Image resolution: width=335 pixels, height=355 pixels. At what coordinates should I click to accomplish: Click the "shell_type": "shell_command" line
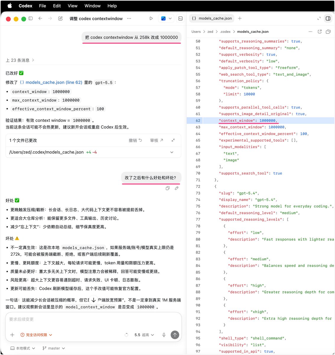tap(253, 338)
